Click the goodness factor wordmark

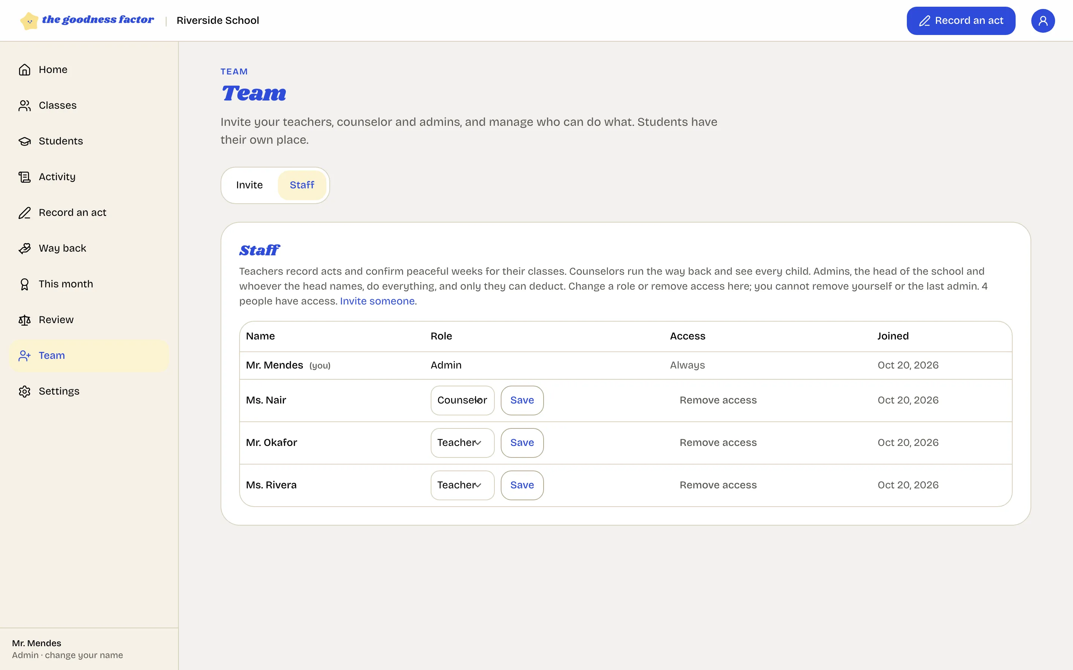tap(98, 20)
